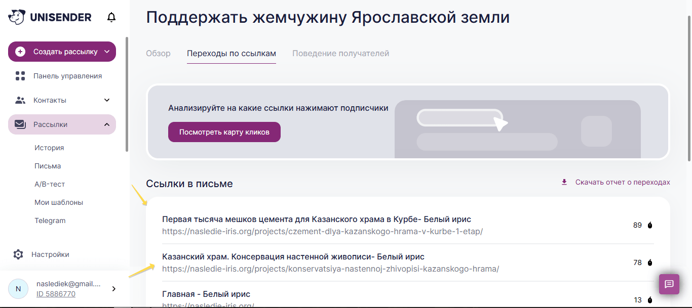Click the account avatar N
This screenshot has width=692, height=308.
[18, 289]
